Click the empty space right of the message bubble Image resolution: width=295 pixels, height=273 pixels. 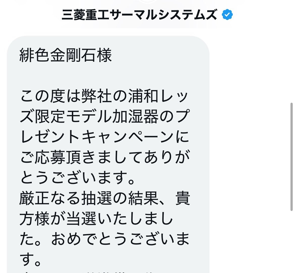coord(250,151)
